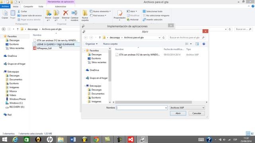
Task: Open Sitios recientes in Abrir dialog sidebar
Action: pyautogui.click(x=97, y=62)
